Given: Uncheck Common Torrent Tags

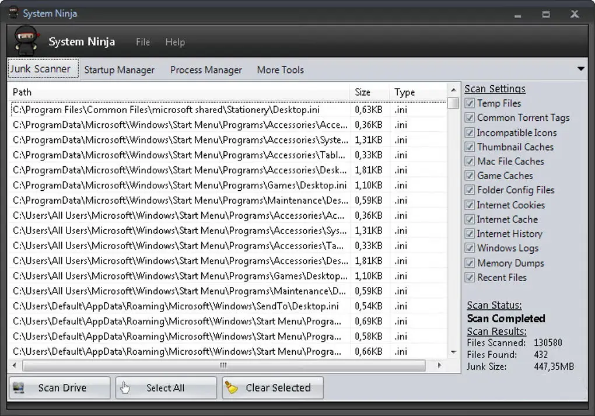Looking at the screenshot, I should pyautogui.click(x=470, y=118).
